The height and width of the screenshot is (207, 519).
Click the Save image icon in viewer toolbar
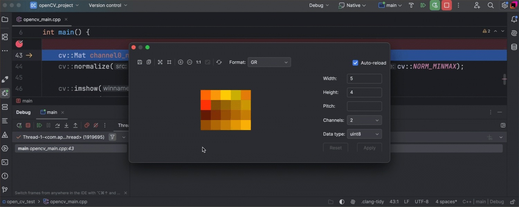tap(140, 62)
